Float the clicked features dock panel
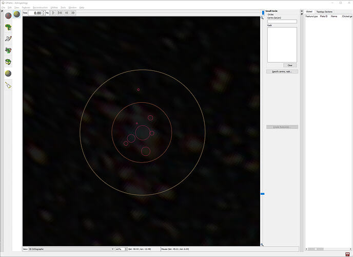 tap(302, 14)
